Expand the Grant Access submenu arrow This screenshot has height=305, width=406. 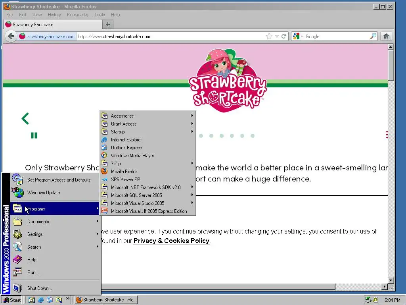pos(192,124)
